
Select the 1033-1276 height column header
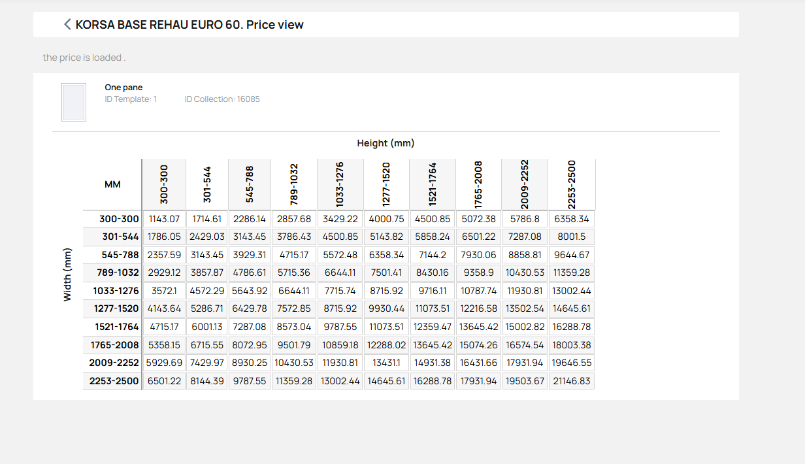(x=340, y=184)
